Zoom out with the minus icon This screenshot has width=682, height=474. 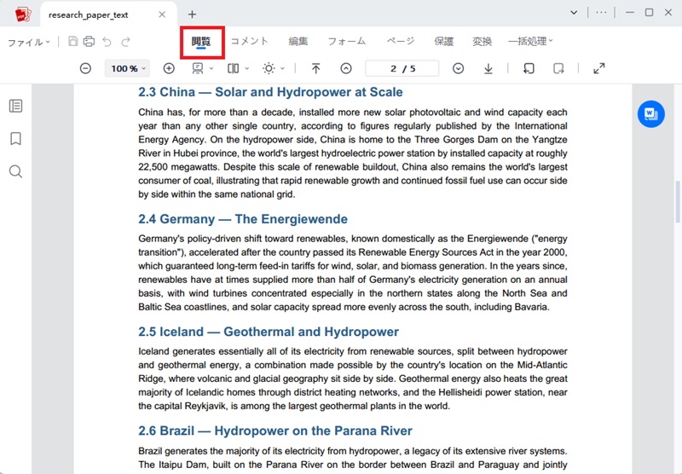tap(86, 68)
